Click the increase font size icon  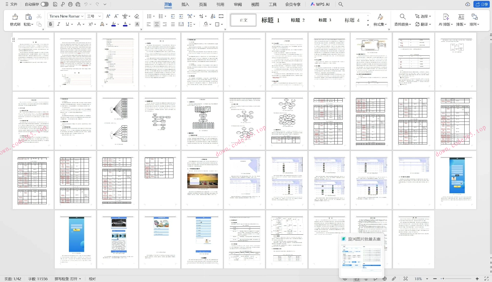click(x=108, y=16)
